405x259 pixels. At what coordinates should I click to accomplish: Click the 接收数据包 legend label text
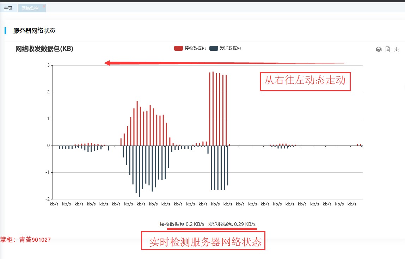(195, 48)
